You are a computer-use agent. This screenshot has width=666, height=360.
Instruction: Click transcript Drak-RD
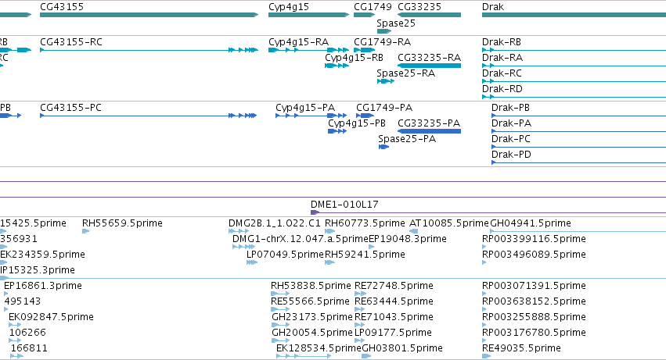574,97
